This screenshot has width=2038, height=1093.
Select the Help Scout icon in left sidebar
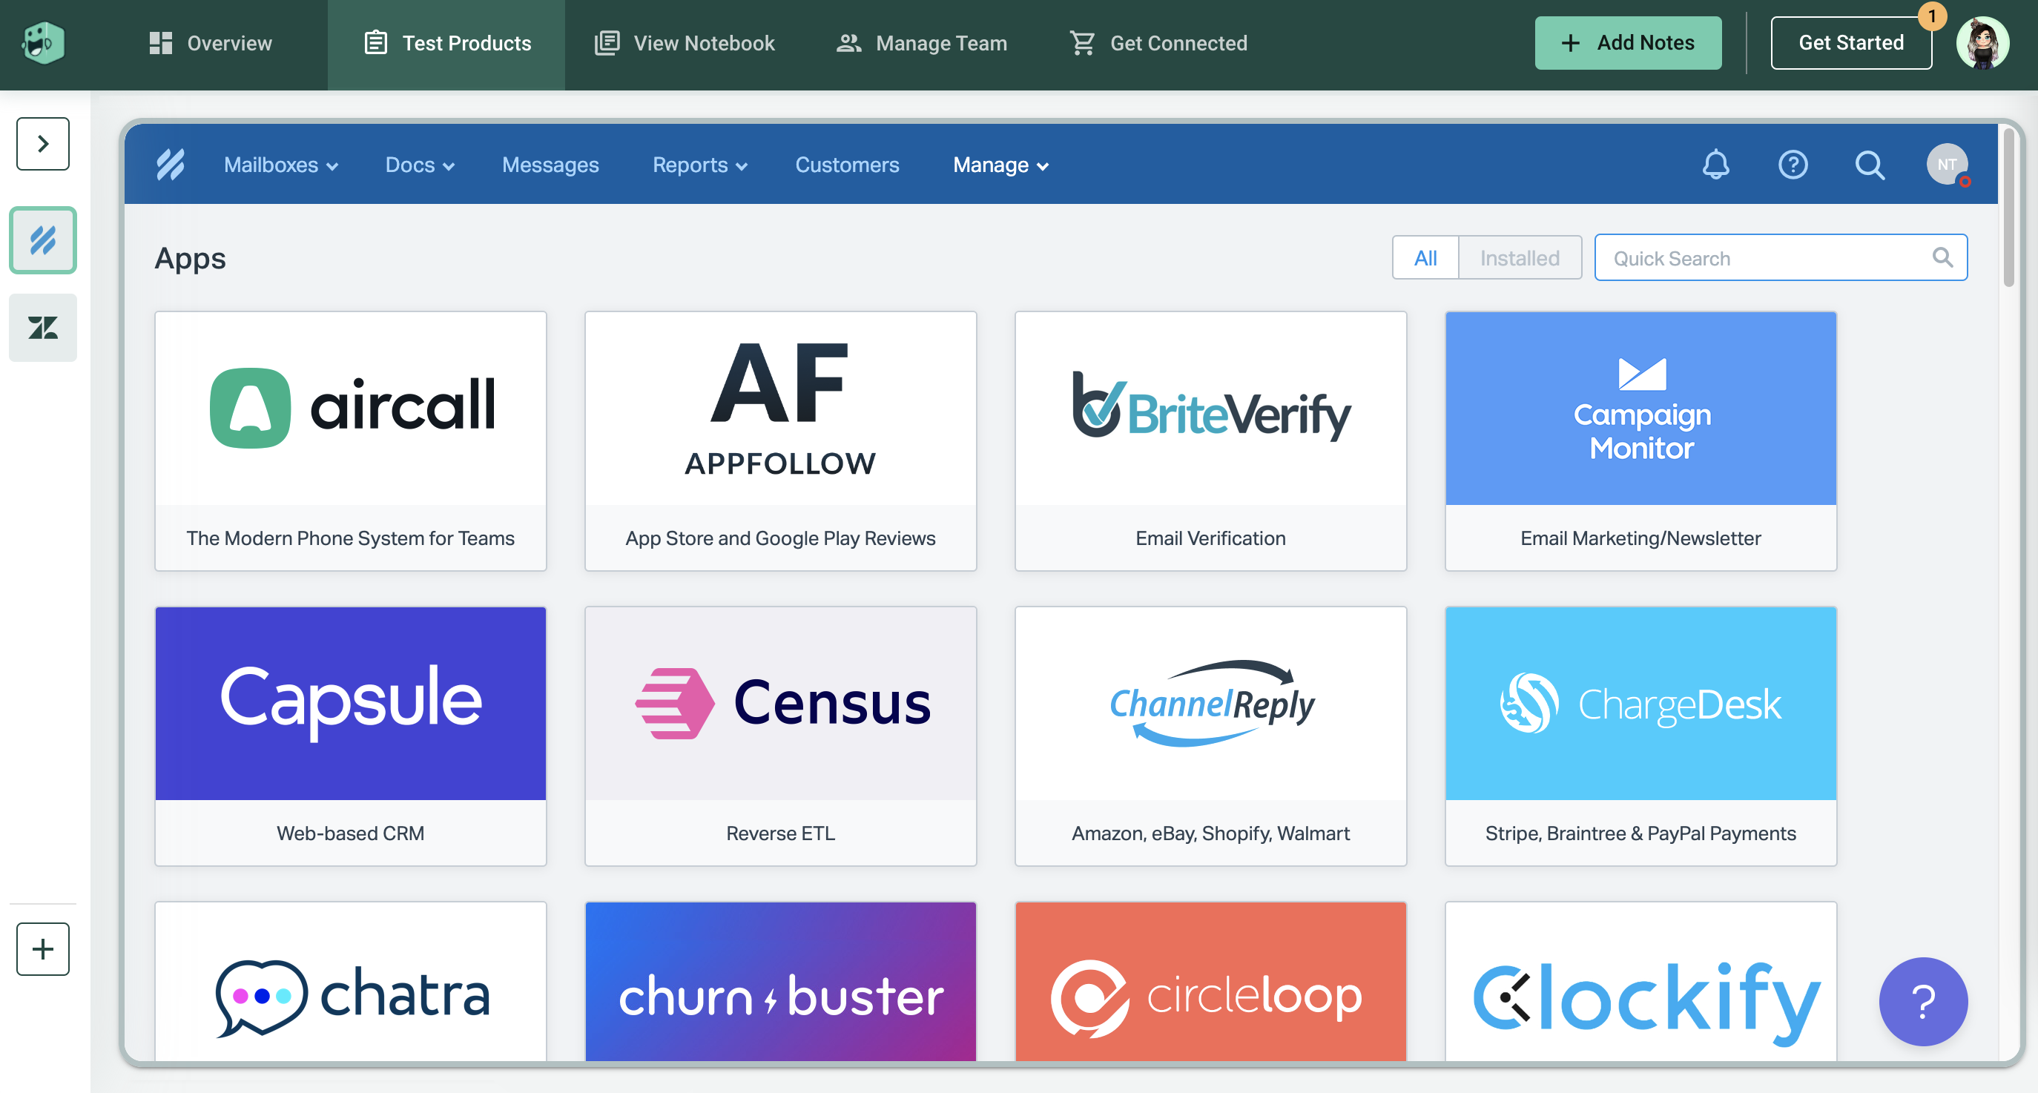click(43, 240)
